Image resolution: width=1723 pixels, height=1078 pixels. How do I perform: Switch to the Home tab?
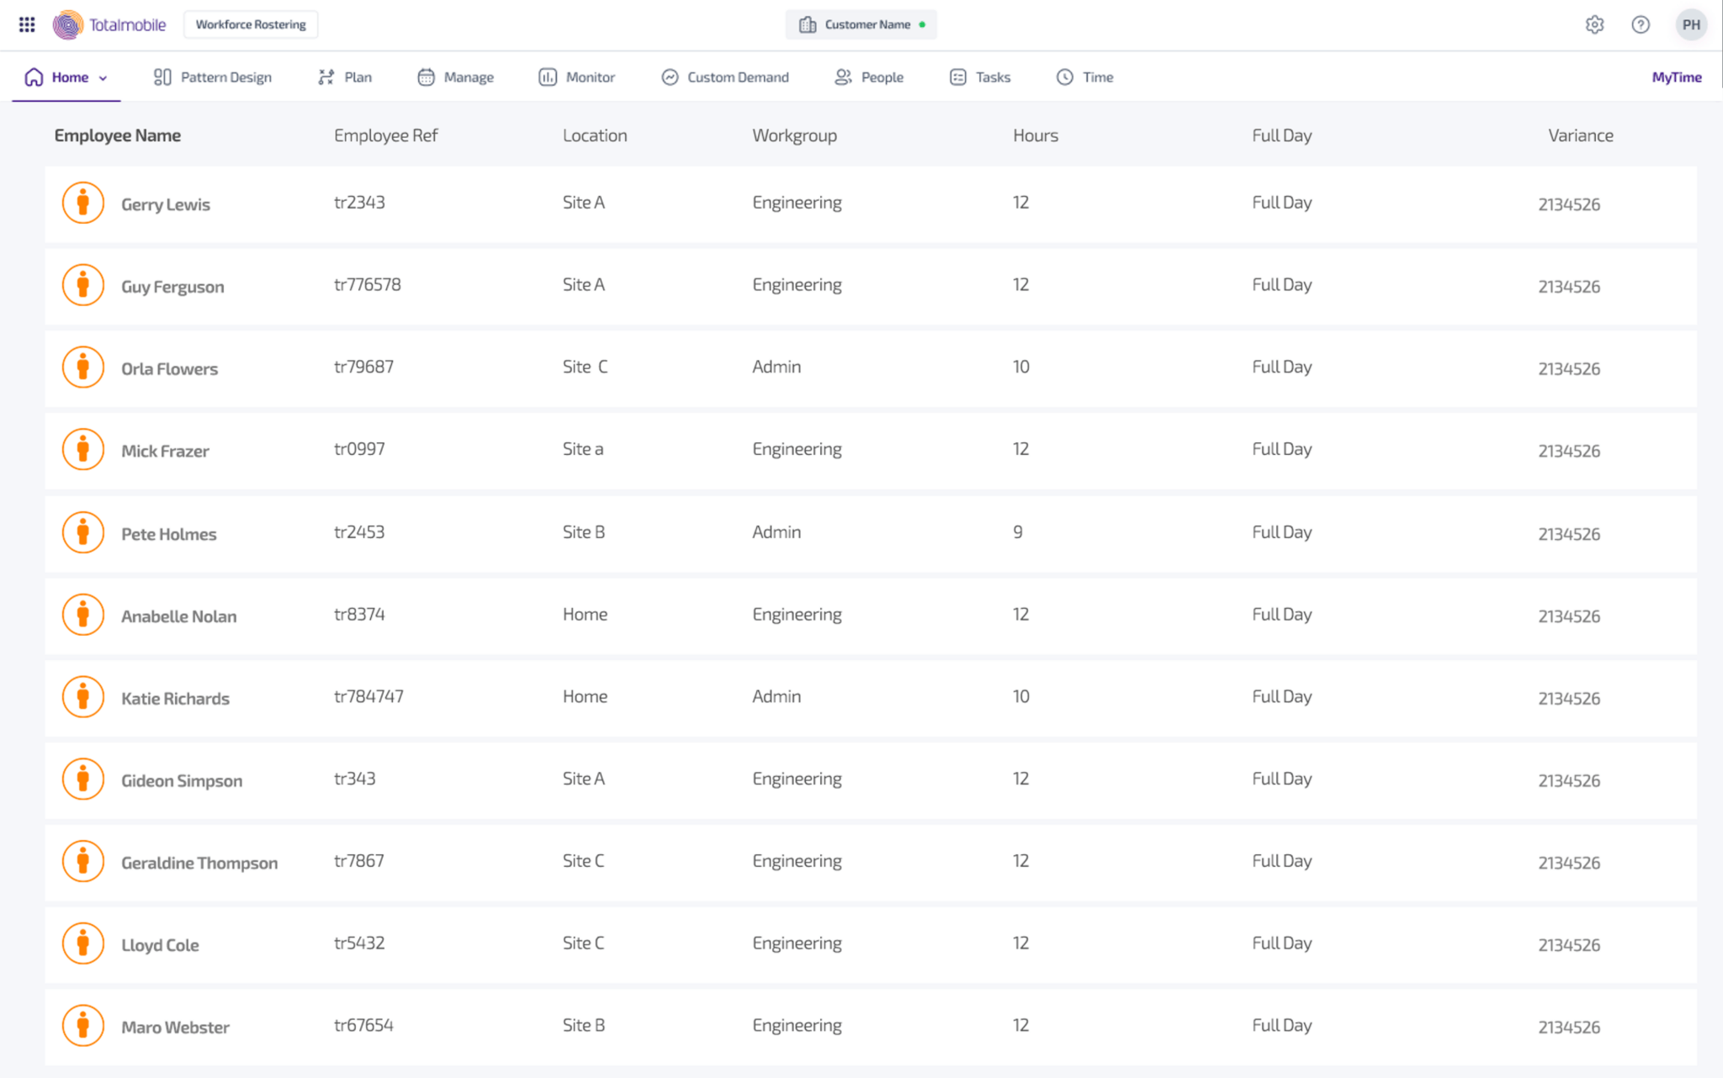70,77
